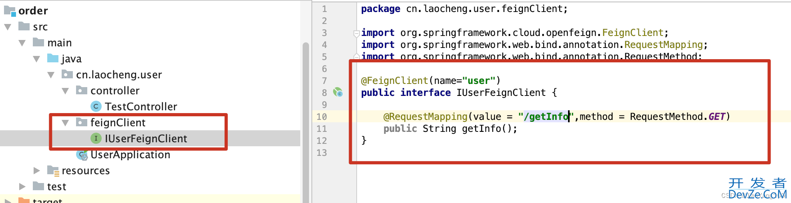Click the @FeignClient annotation on line 7

(x=394, y=81)
